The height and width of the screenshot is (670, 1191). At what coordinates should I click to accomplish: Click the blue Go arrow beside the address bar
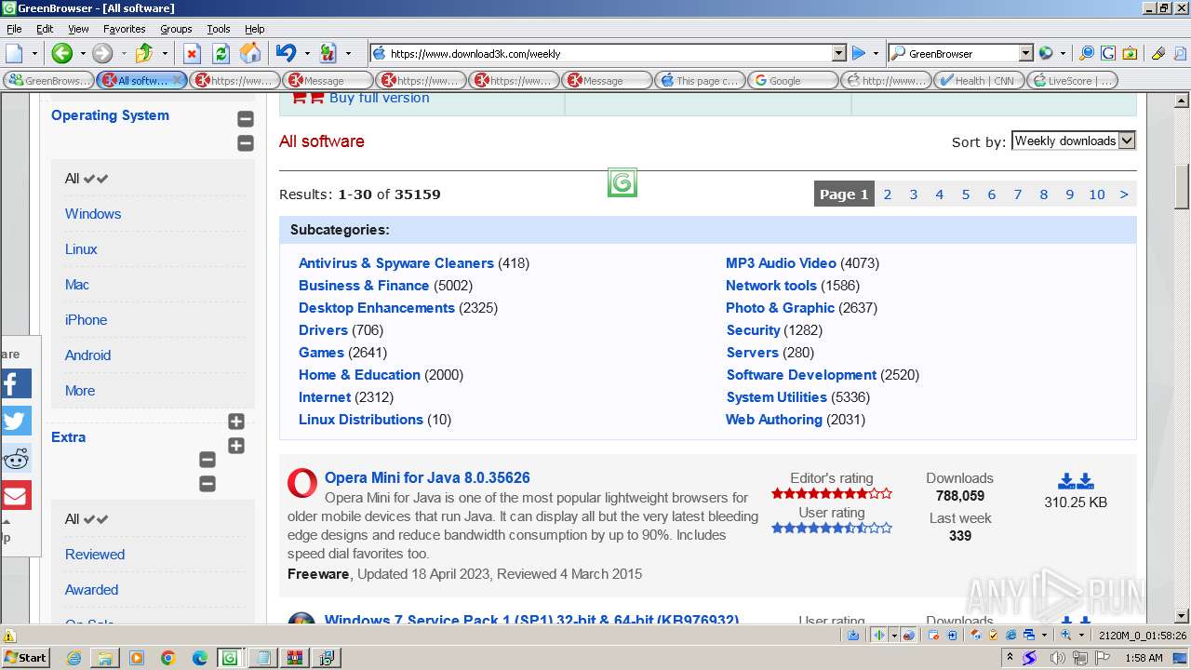point(859,53)
